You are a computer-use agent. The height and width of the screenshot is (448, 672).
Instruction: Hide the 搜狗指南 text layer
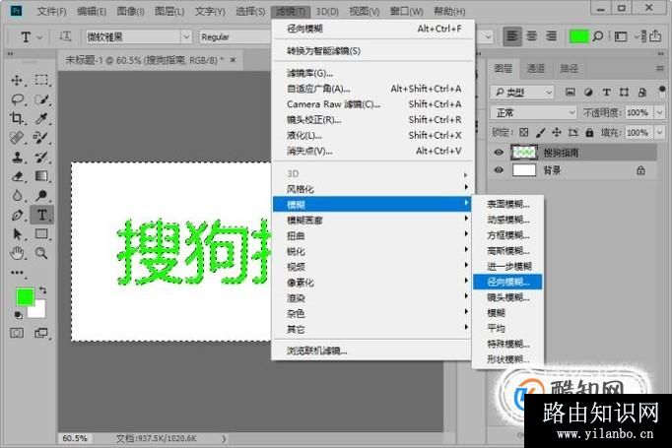coord(499,152)
